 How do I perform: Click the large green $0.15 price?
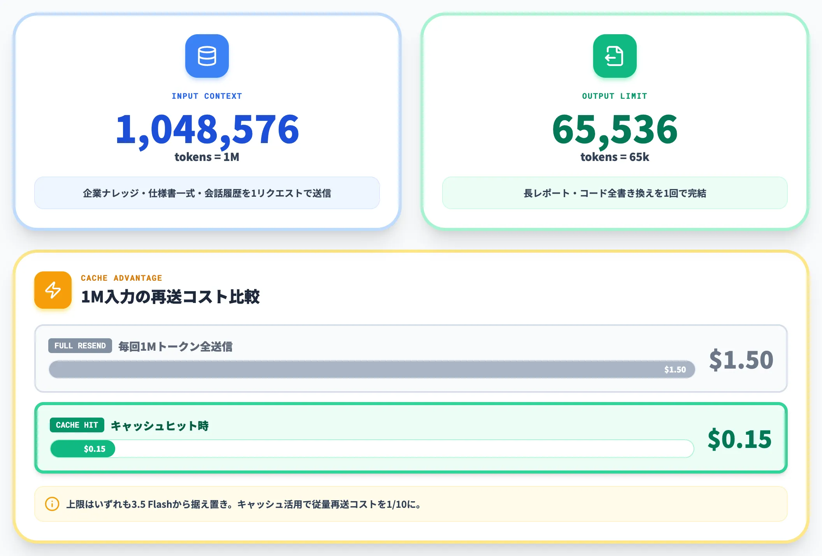[x=739, y=439]
